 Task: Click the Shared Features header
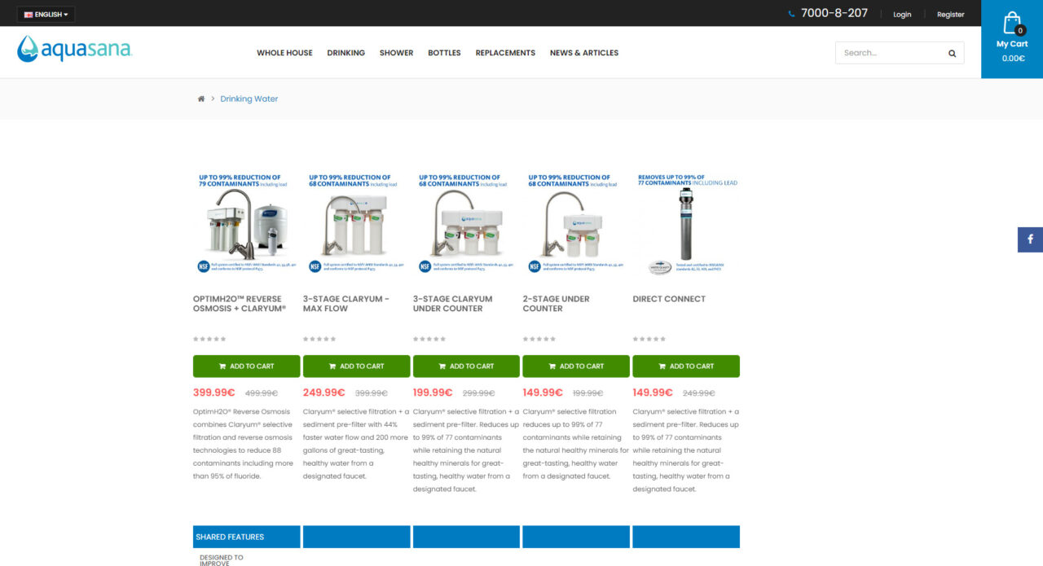click(246, 537)
